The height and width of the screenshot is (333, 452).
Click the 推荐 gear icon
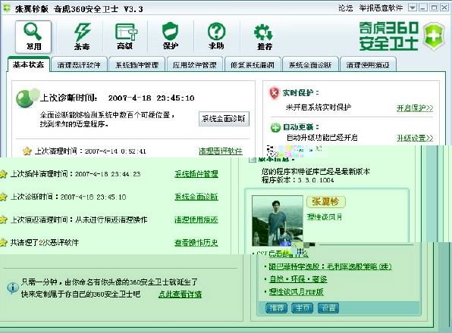[264, 37]
